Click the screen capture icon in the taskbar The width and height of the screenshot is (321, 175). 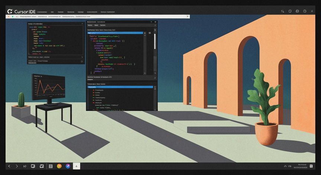[42, 166]
